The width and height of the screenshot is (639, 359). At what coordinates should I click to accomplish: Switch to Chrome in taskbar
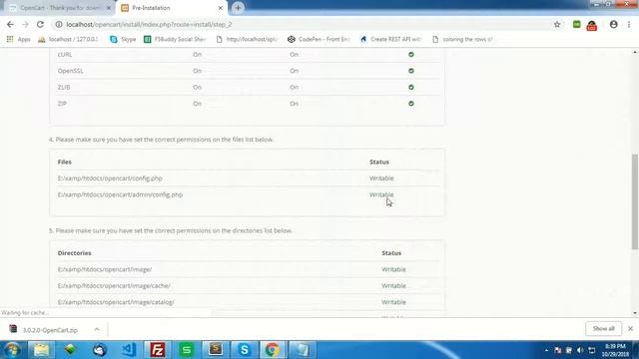click(273, 350)
